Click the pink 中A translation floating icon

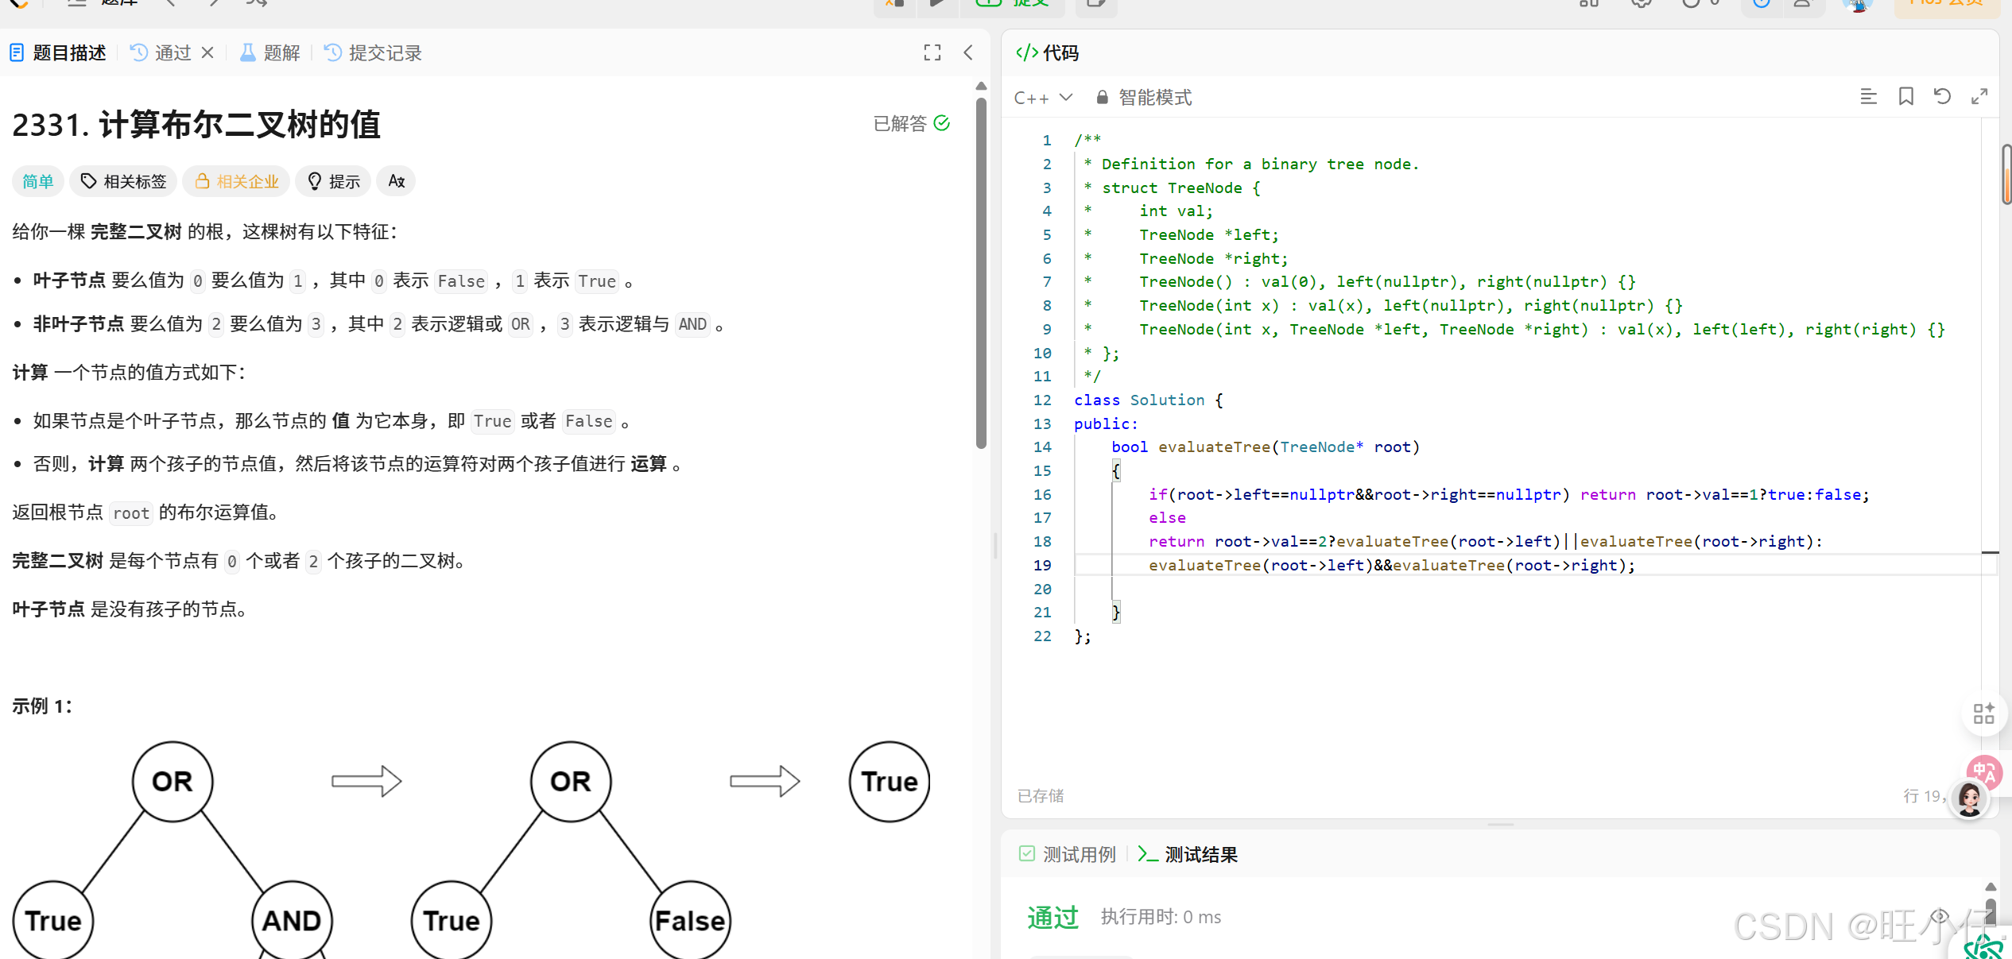pyautogui.click(x=1984, y=771)
